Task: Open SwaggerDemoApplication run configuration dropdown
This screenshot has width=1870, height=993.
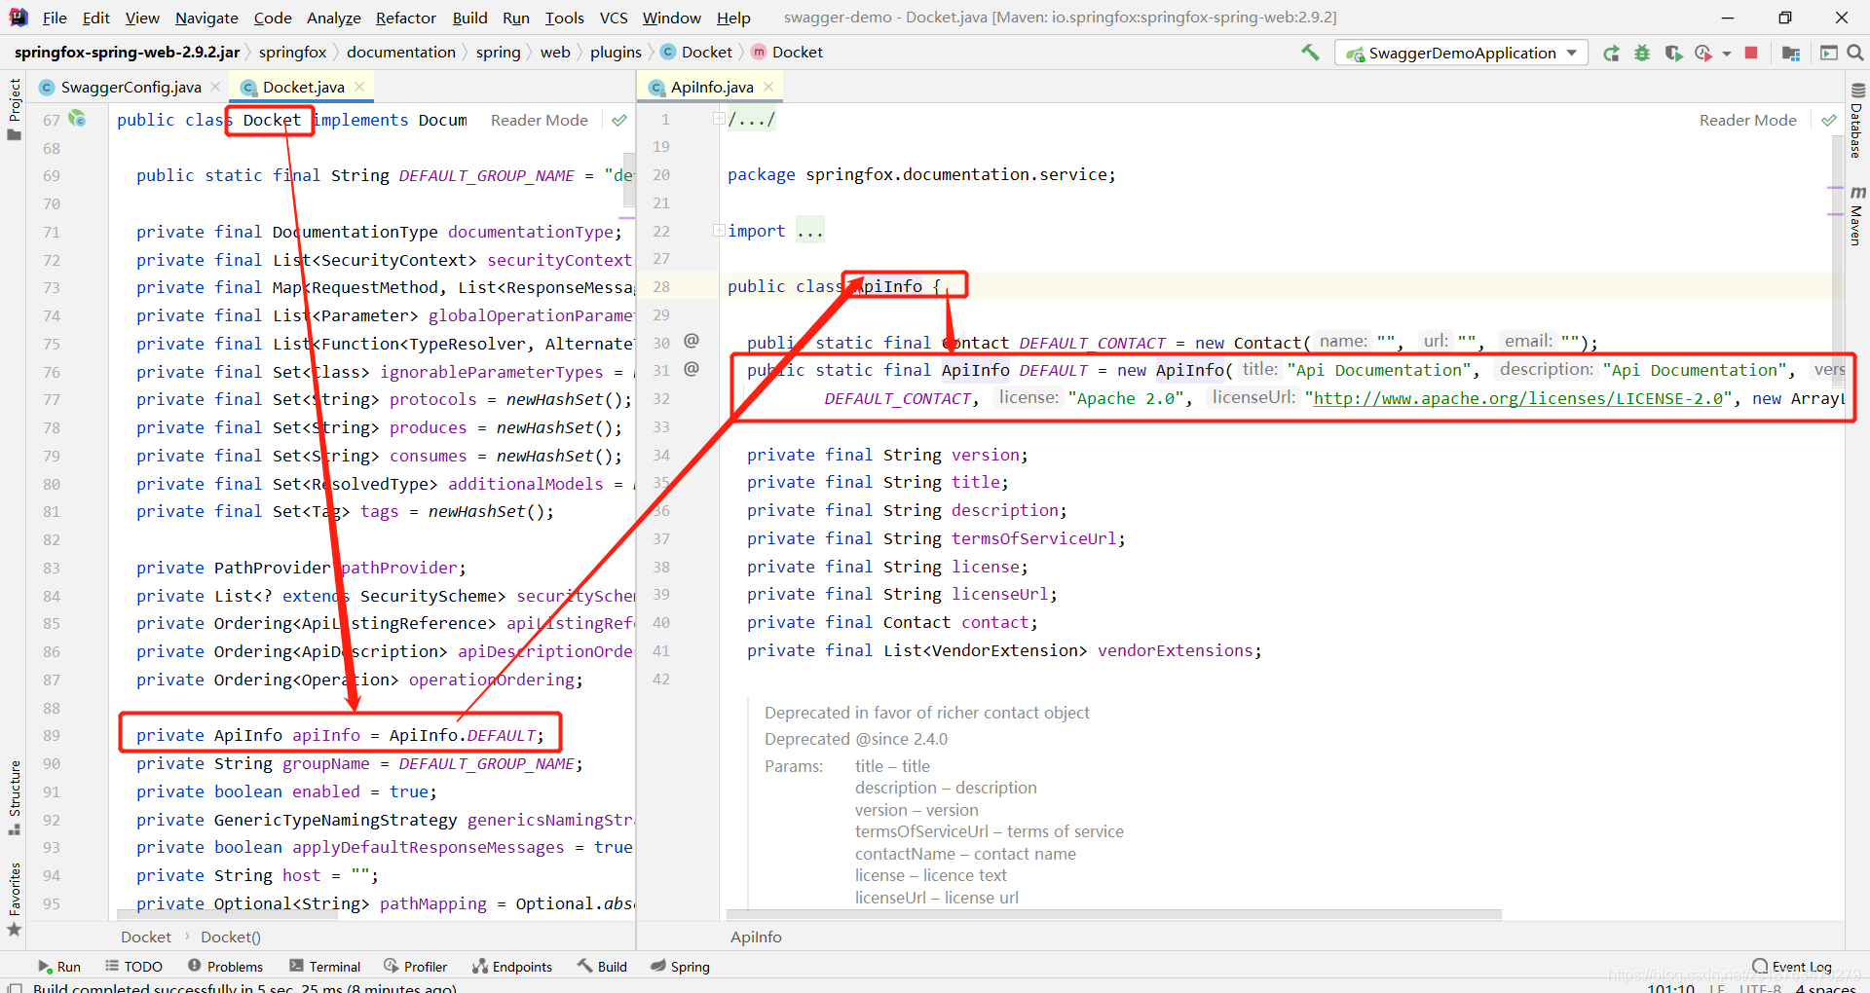Action: (x=1461, y=53)
